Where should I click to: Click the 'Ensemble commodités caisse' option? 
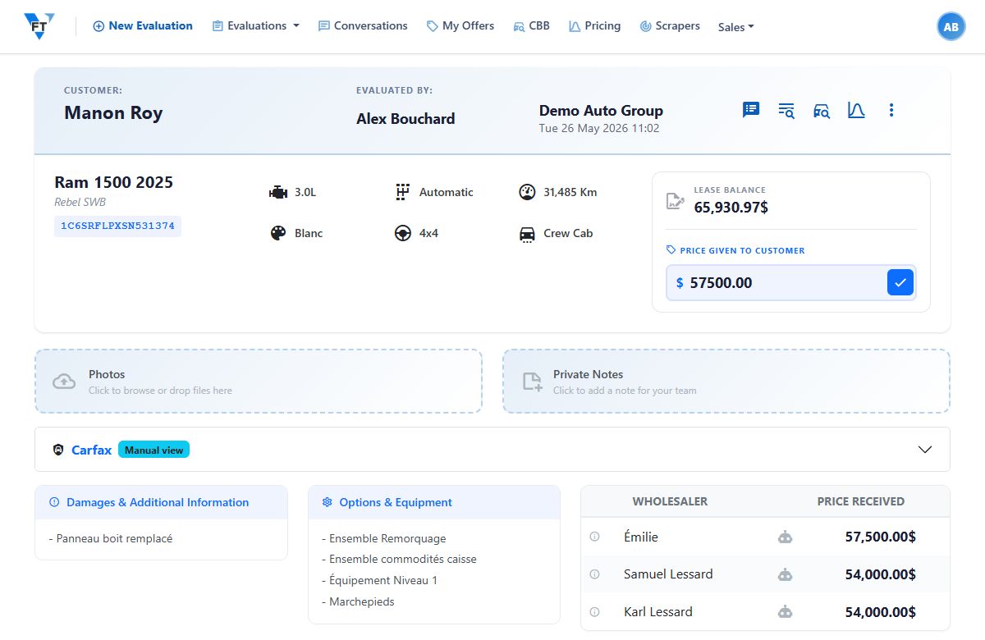(x=399, y=560)
